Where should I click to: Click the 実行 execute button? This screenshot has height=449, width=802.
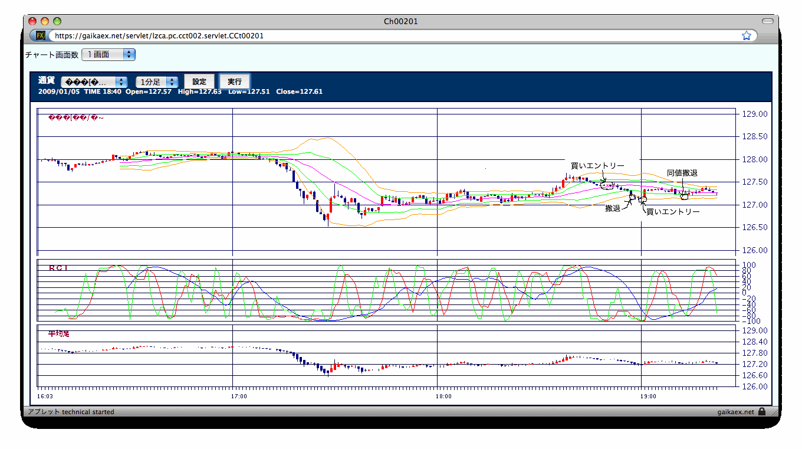[x=235, y=81]
